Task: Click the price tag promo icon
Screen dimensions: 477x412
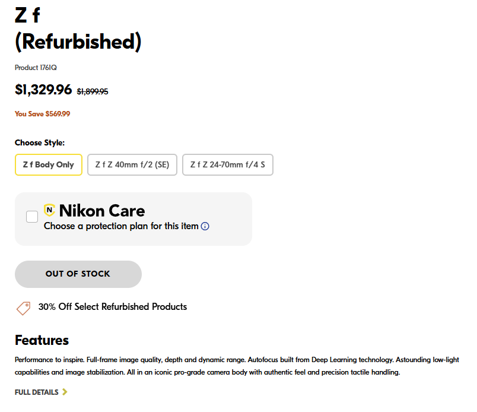Action: (x=23, y=308)
